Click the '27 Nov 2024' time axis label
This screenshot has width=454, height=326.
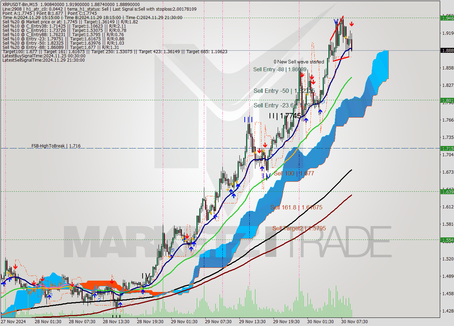(x=13, y=321)
